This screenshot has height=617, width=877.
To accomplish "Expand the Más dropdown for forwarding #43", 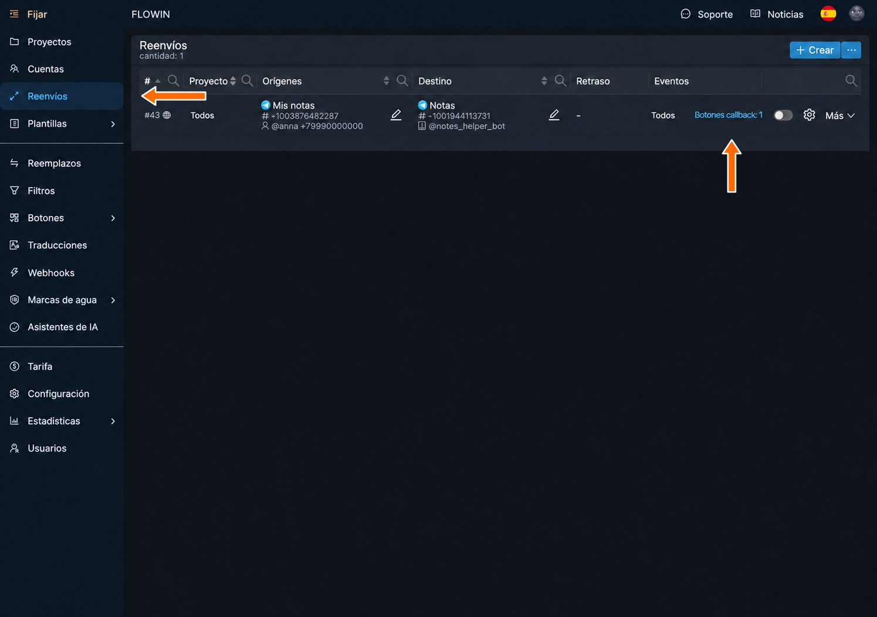I will tap(840, 116).
